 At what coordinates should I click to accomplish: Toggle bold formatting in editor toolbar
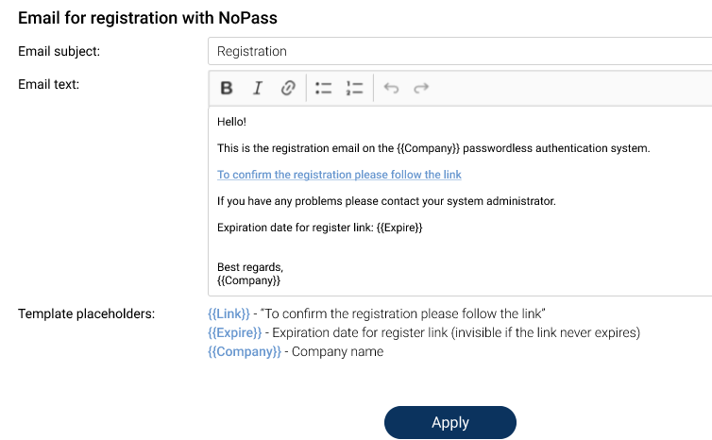tap(227, 88)
